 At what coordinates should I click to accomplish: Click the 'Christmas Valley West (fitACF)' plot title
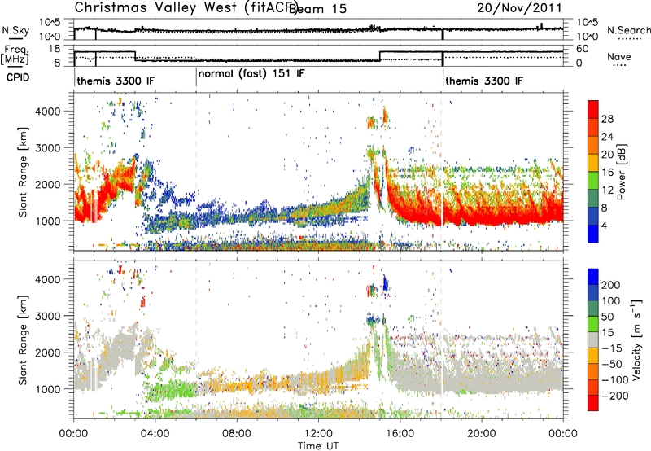point(186,8)
